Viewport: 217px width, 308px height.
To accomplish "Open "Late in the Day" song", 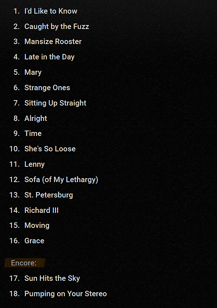I will point(49,57).
